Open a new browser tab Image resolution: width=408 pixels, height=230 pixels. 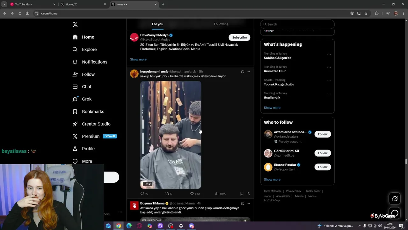pos(163,4)
